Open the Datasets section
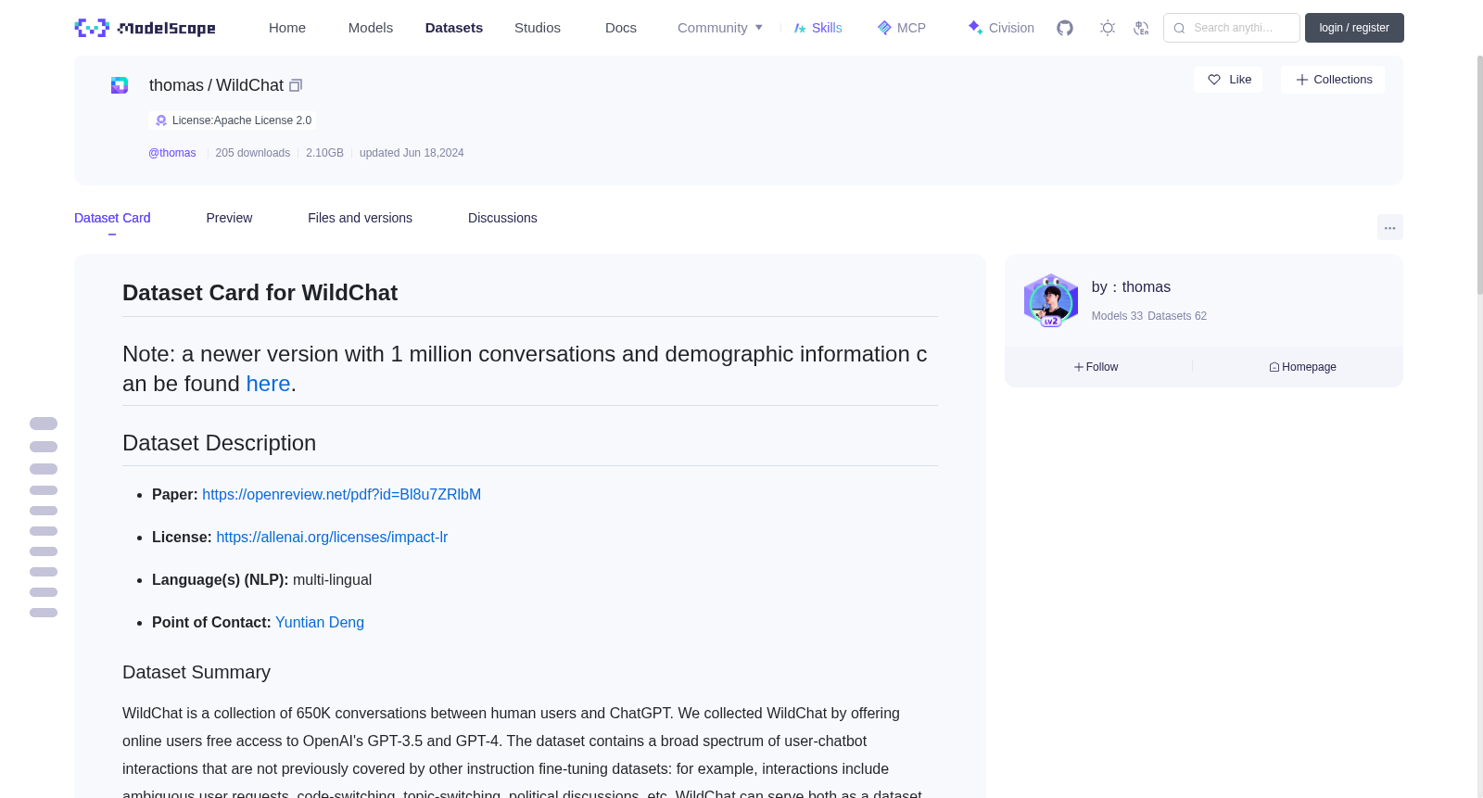 click(454, 28)
